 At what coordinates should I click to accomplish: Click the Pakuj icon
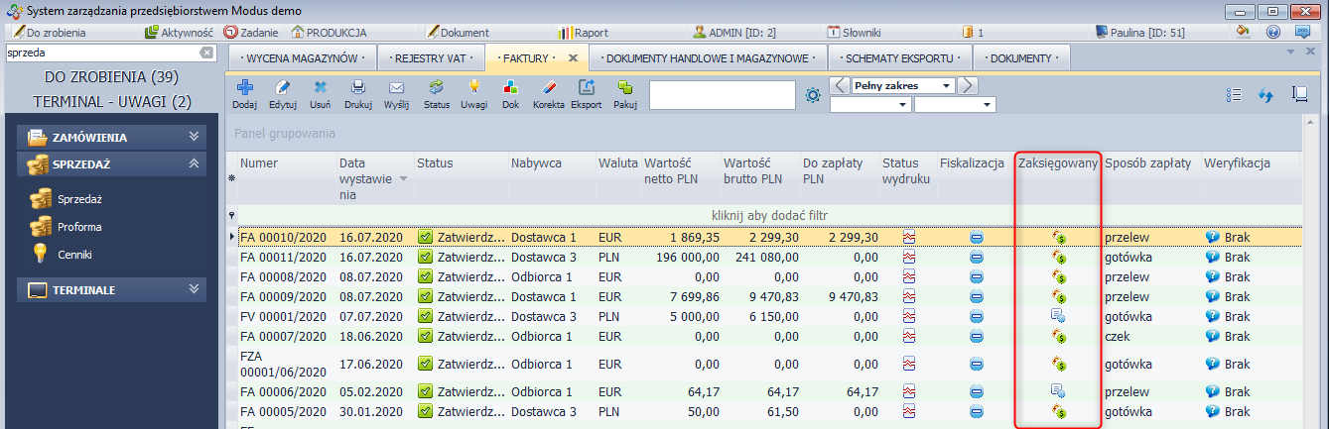click(624, 88)
